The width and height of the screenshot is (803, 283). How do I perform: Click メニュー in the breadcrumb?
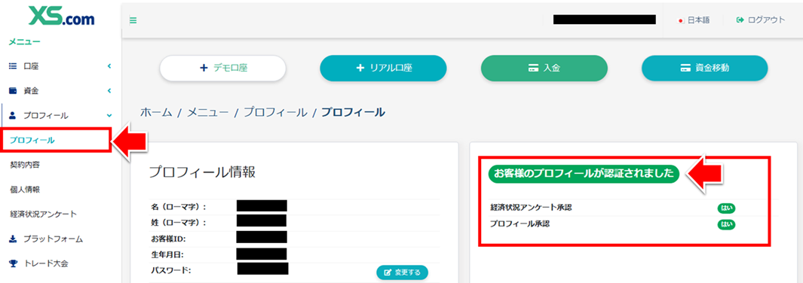coord(208,112)
